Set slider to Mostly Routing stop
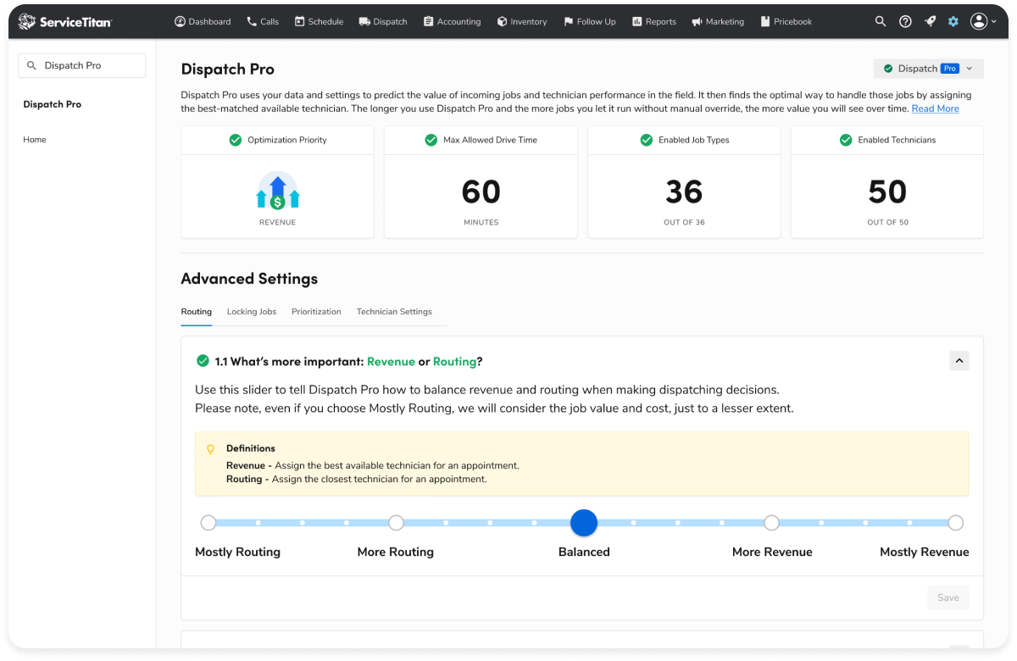1017x661 pixels. click(x=208, y=523)
